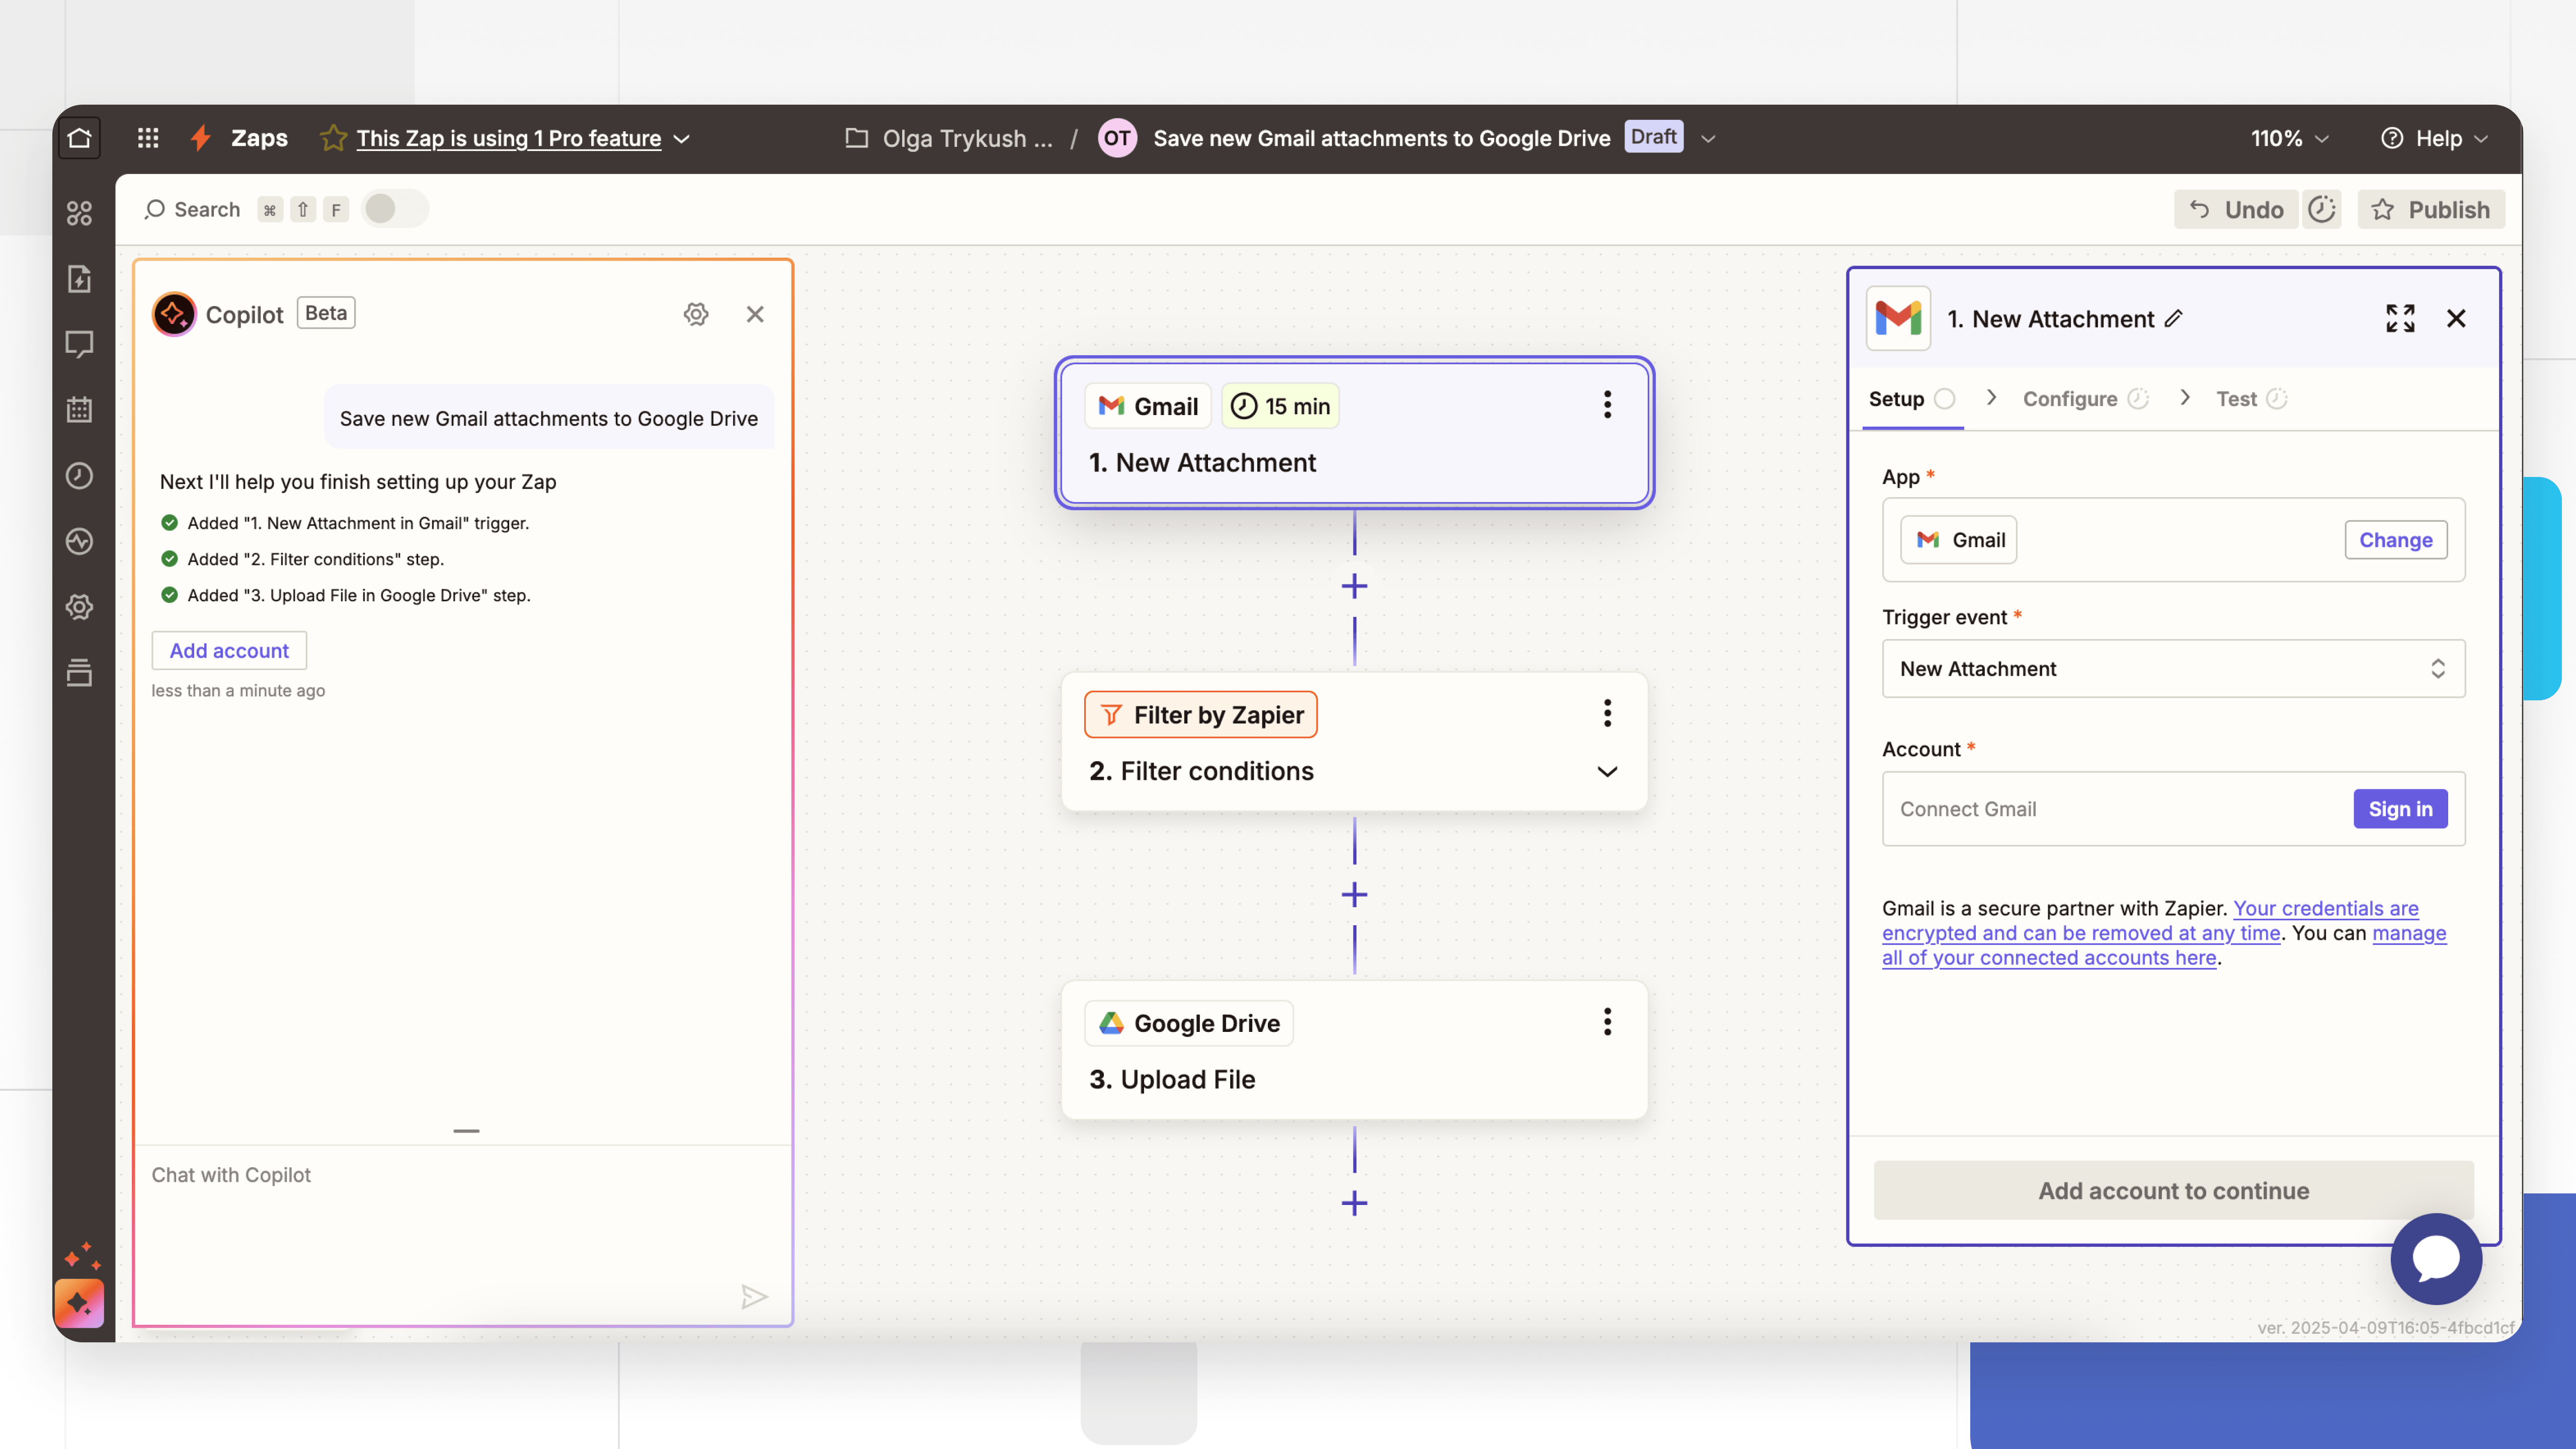Expand the Filter conditions chevron
The width and height of the screenshot is (2576, 1449).
point(1607,771)
